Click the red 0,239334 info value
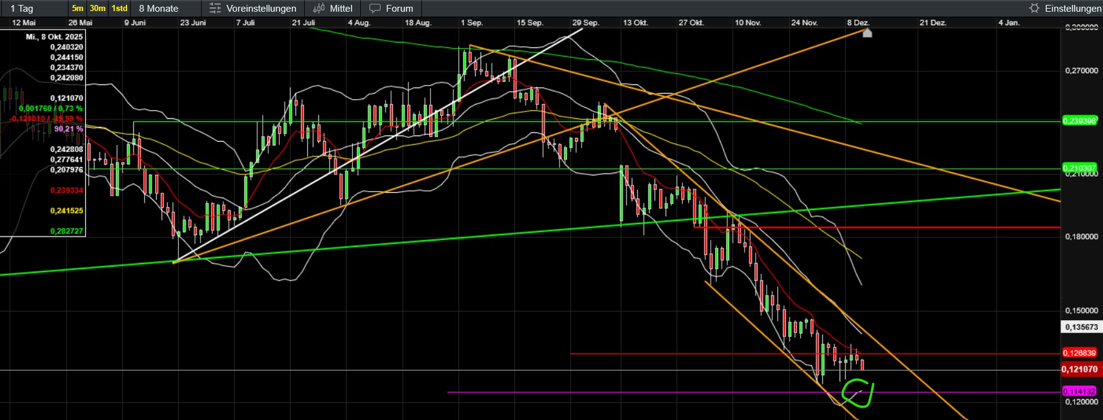 pos(67,190)
